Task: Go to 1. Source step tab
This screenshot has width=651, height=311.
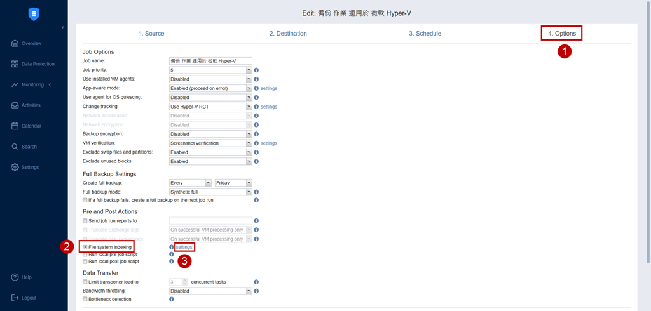Action: 151,34
